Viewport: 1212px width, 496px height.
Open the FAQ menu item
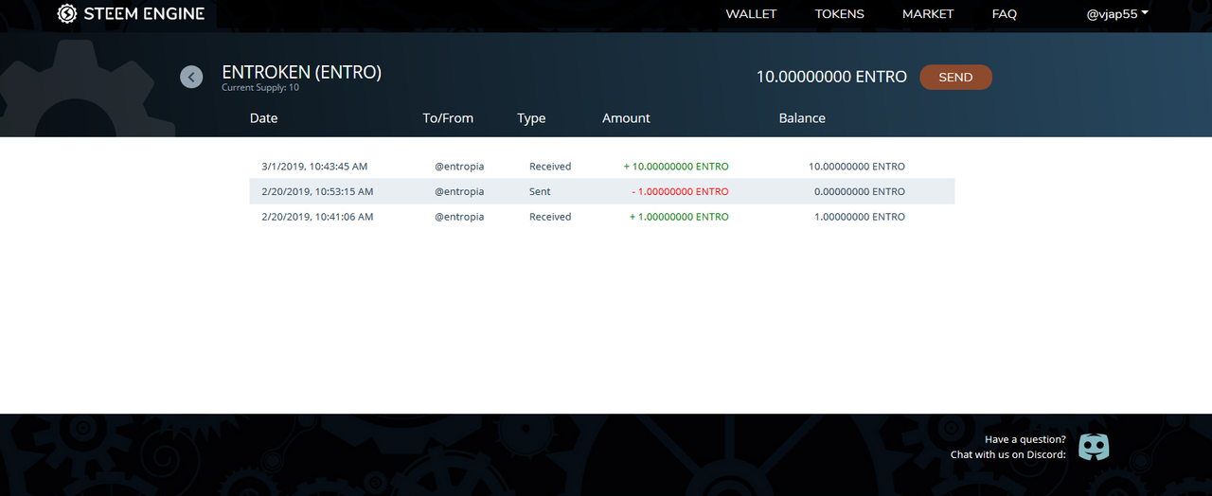point(1005,14)
